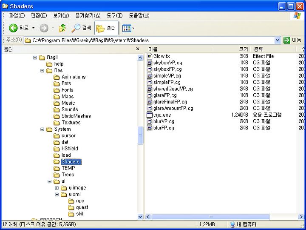This screenshot has width=306, height=230.
Task: Select the Music folder in tree
Action: pyautogui.click(x=68, y=103)
